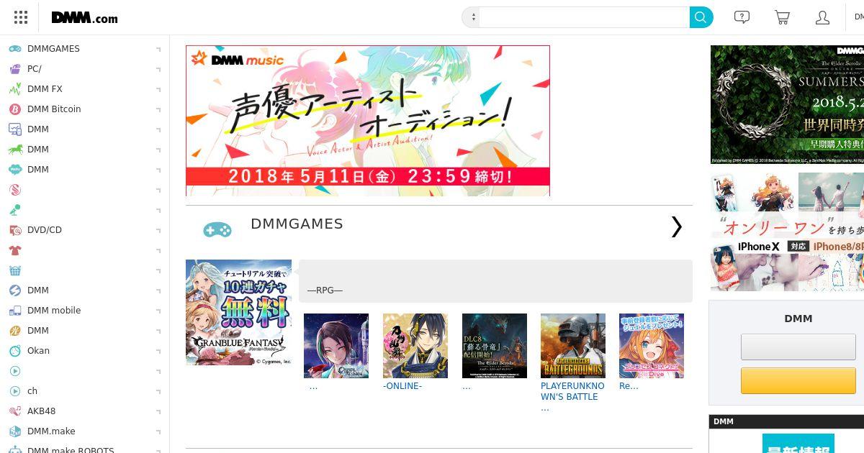Image resolution: width=864 pixels, height=453 pixels.
Task: Click the yellow DMM panel button
Action: [x=798, y=381]
